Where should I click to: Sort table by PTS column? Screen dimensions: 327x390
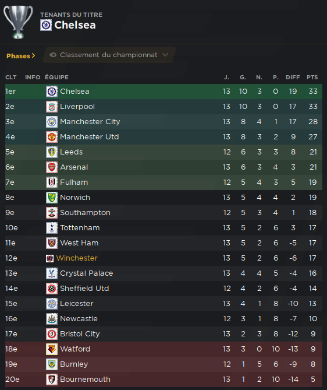[312, 78]
